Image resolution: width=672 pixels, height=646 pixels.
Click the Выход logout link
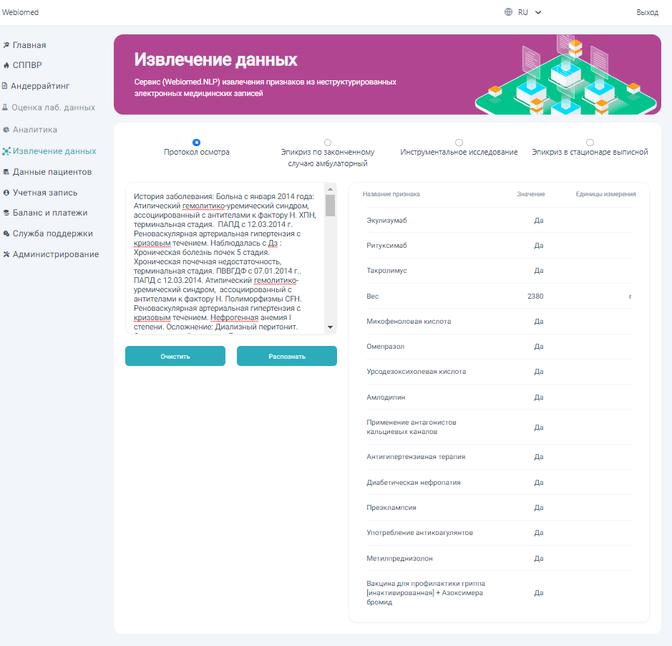point(647,12)
